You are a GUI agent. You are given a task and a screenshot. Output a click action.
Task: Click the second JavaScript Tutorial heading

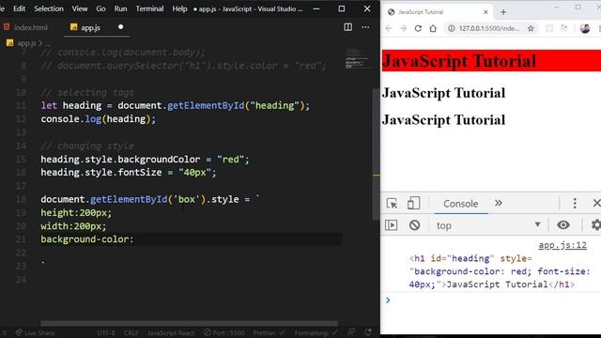[444, 93]
